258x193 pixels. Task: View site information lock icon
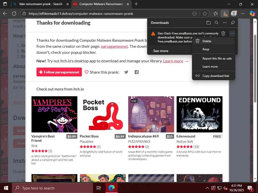point(24,14)
